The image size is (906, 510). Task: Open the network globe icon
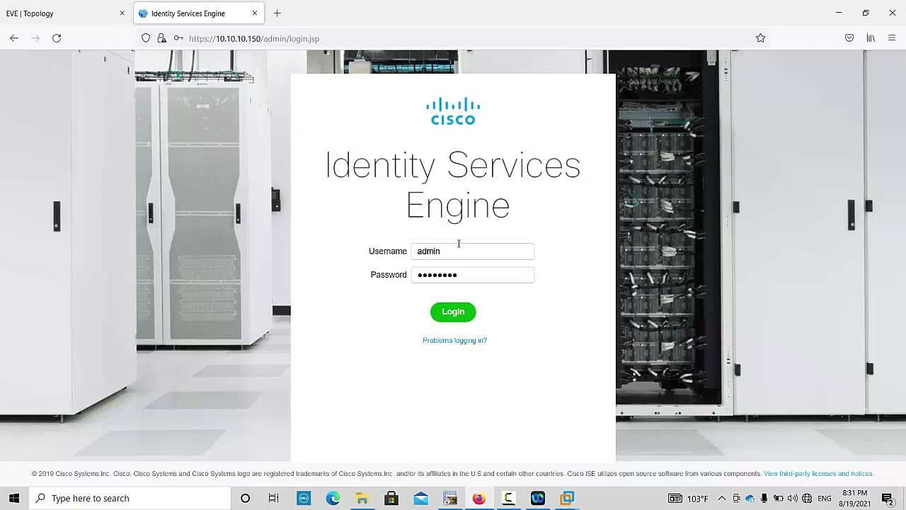807,499
